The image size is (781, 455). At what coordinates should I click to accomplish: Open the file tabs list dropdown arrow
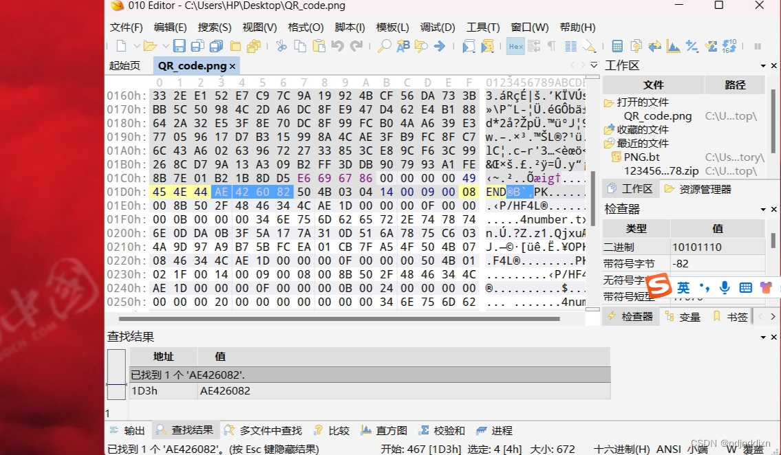click(x=594, y=65)
